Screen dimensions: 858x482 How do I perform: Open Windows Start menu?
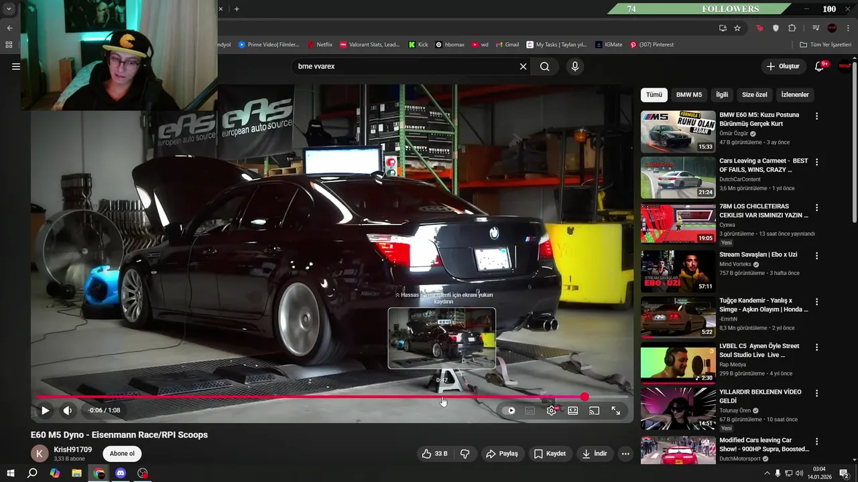10,473
